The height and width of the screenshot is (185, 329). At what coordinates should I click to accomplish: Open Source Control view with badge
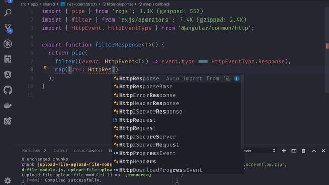8,29
